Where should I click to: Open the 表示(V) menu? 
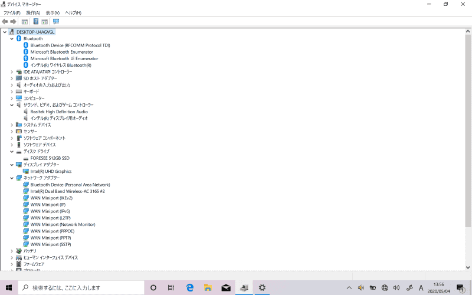(x=53, y=13)
